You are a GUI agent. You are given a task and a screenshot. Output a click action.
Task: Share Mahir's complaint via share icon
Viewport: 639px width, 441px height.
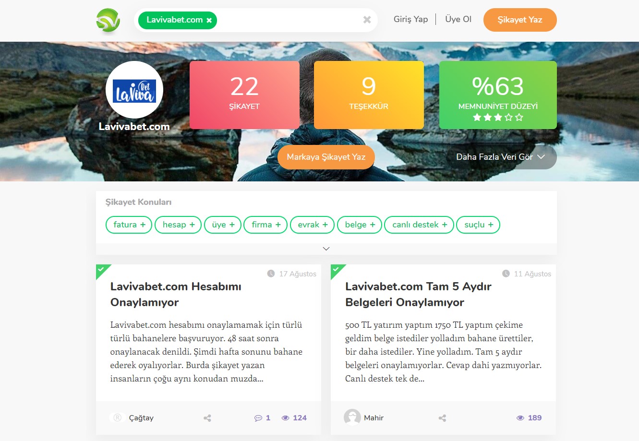coord(442,418)
